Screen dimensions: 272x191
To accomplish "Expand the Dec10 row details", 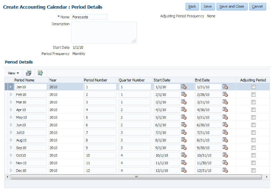I will point(11,171).
